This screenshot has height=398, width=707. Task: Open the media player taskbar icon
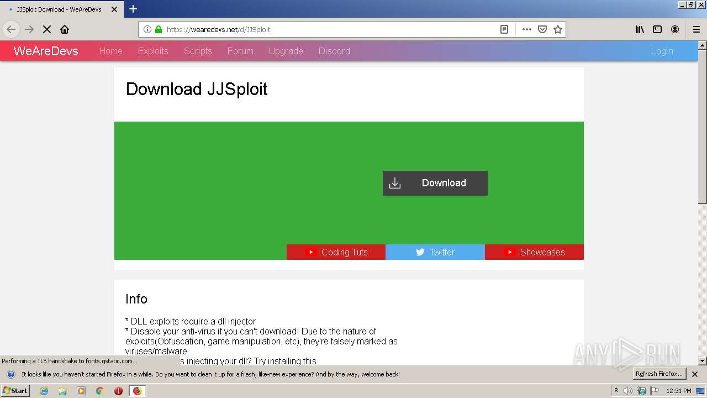click(x=81, y=391)
